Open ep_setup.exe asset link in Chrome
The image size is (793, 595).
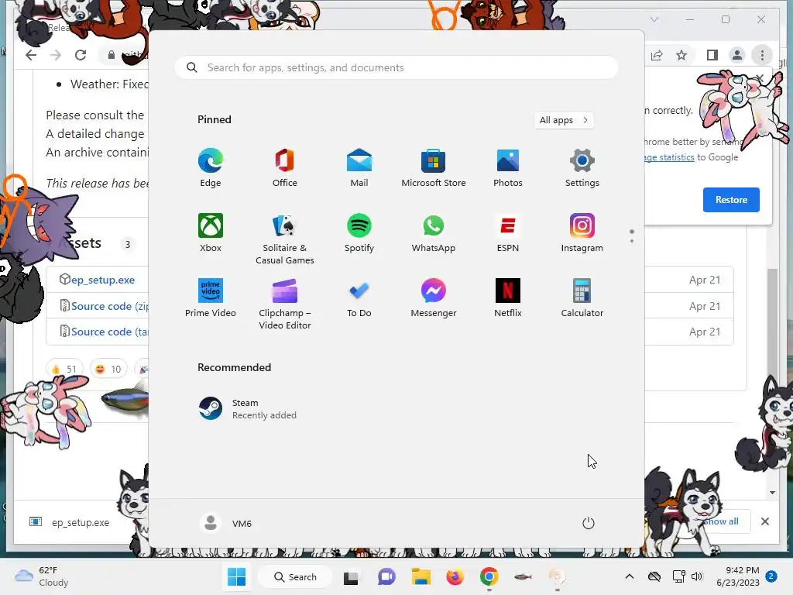(x=103, y=280)
